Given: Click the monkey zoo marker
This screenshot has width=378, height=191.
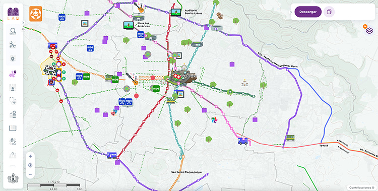Looking at the screenshot, I should (x=220, y=16).
